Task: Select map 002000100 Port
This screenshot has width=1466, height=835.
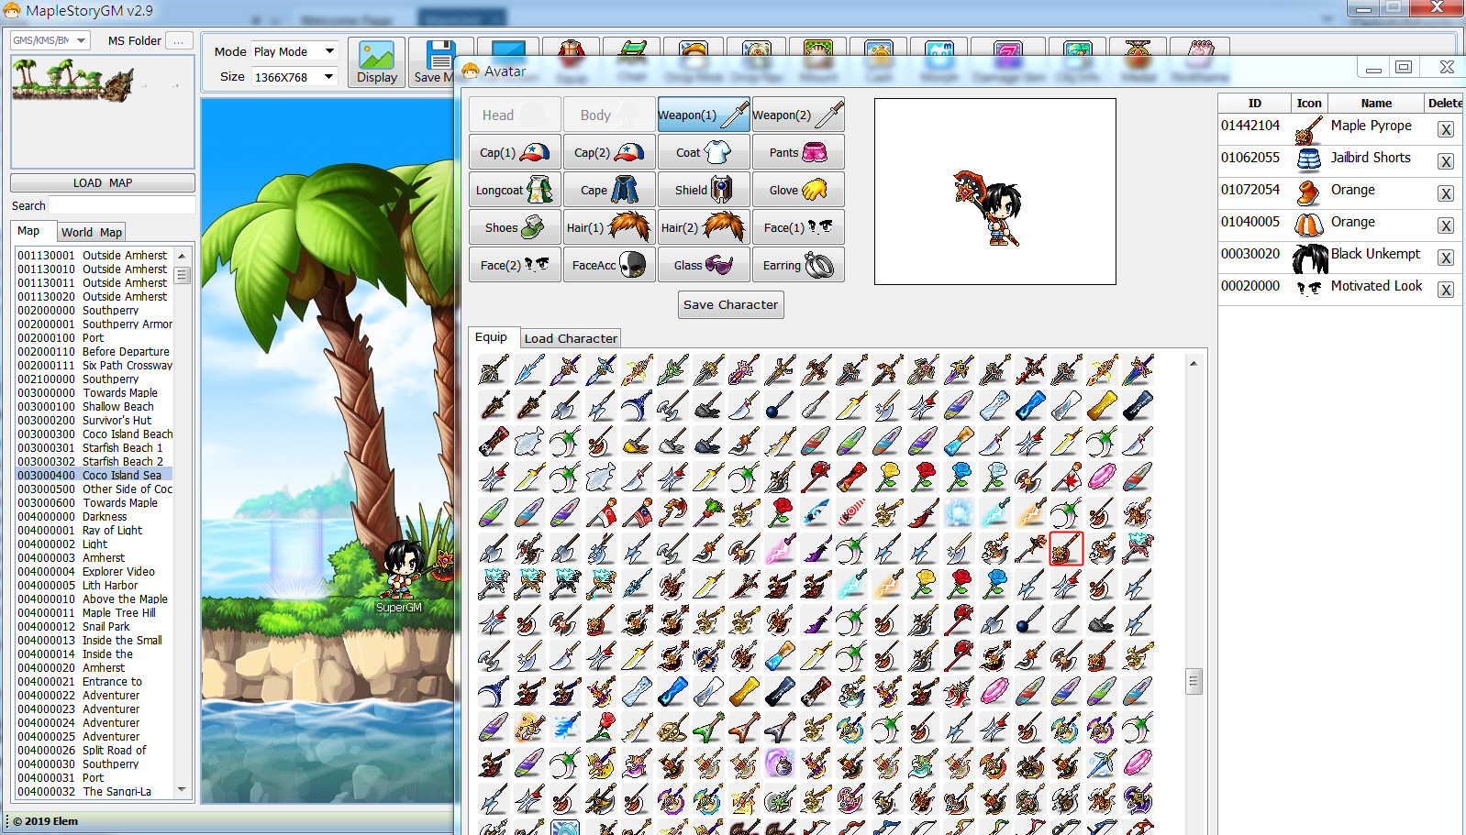Action: pyautogui.click(x=94, y=337)
